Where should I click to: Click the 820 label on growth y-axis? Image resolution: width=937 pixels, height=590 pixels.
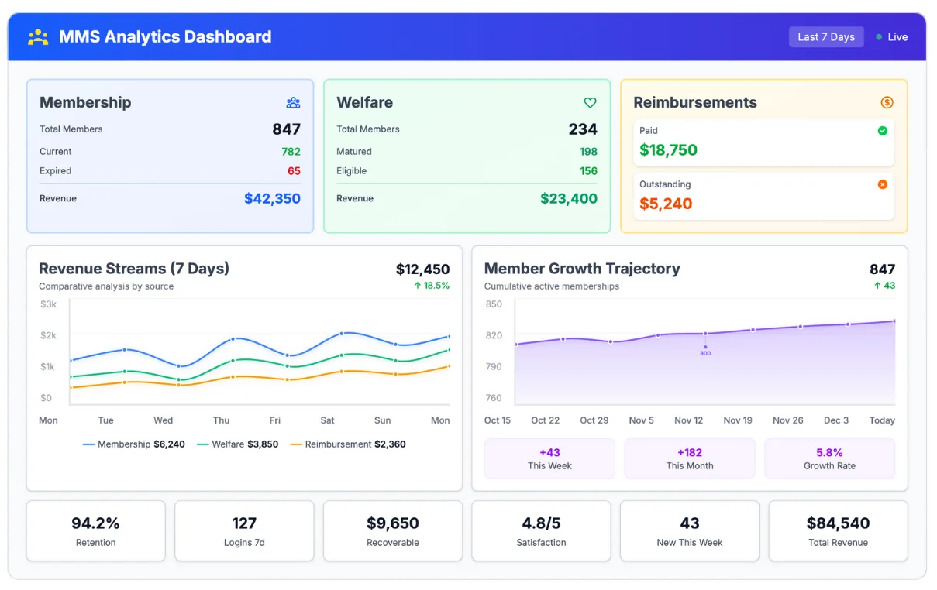tap(494, 335)
